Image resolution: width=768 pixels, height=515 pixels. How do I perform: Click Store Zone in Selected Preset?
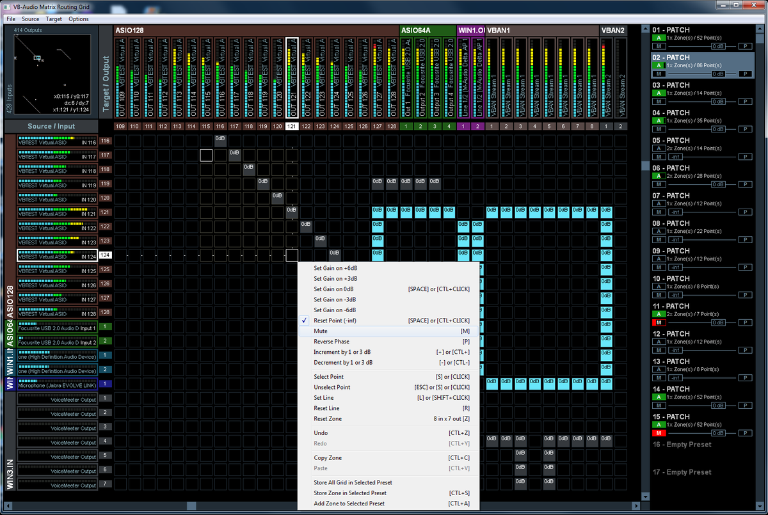389,493
